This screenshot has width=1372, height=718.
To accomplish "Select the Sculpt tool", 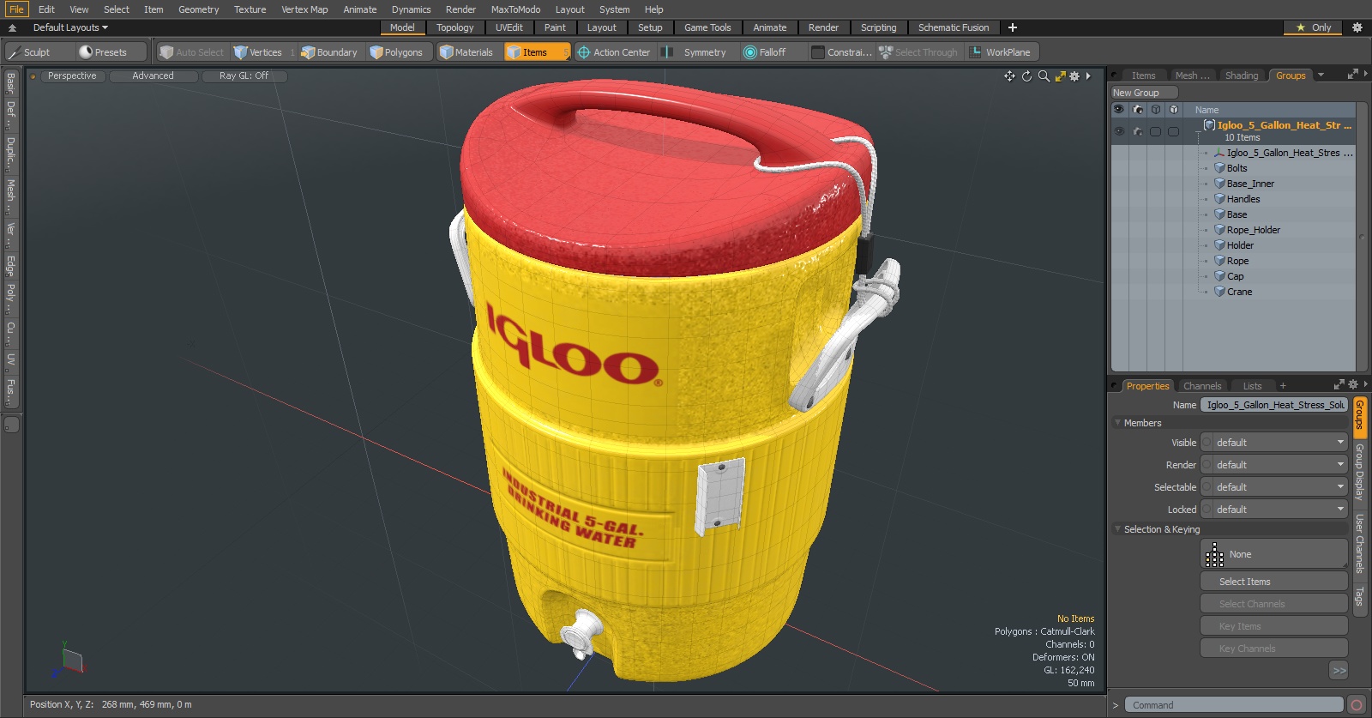I will (x=37, y=52).
